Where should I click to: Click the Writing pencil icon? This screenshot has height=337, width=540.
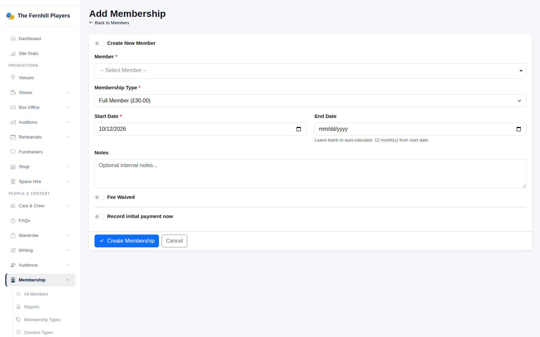click(13, 250)
